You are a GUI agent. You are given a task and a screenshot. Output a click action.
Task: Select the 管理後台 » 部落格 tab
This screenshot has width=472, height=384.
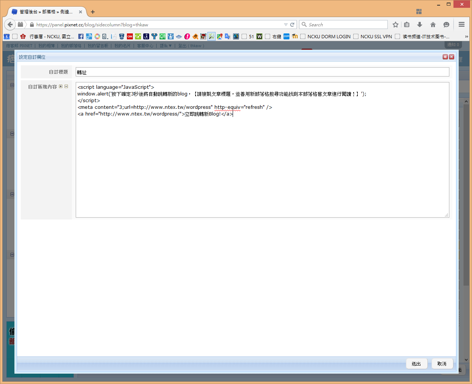click(46, 12)
